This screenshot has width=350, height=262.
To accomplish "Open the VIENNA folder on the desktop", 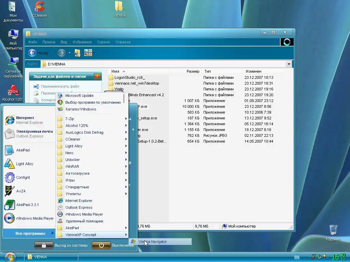I will tap(120, 9).
